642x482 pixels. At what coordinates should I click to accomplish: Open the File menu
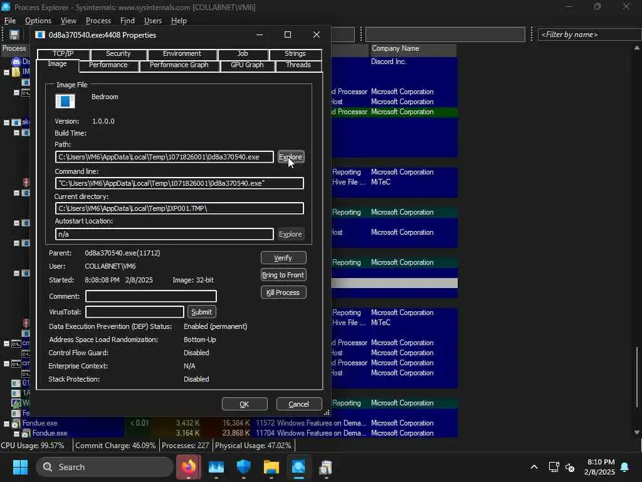click(10, 21)
